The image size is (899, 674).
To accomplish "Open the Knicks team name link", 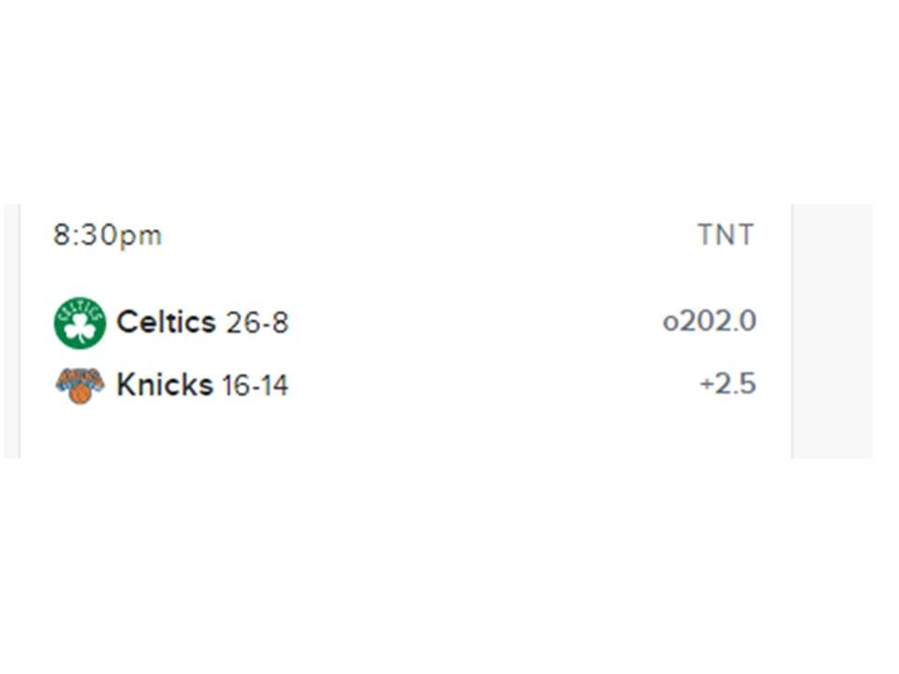I will tap(165, 384).
